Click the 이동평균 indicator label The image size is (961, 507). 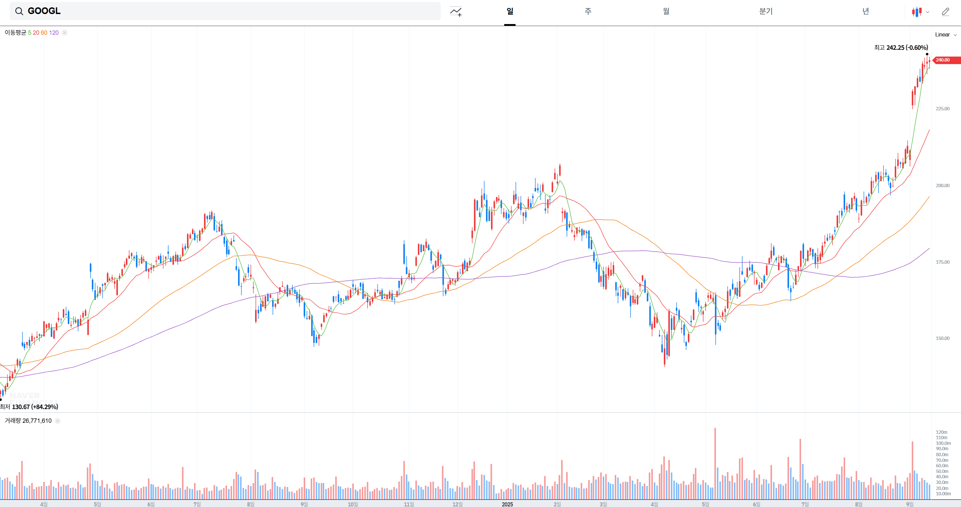tap(15, 33)
